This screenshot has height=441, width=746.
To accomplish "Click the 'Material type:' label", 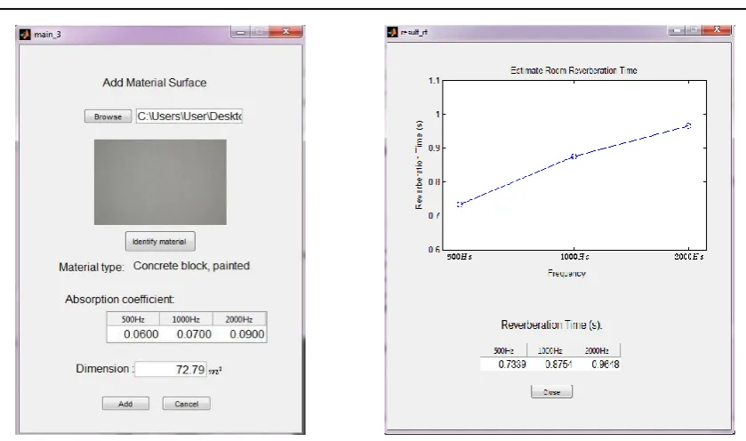I will pos(92,268).
